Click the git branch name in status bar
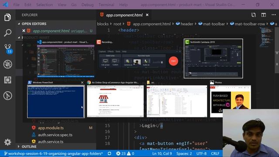This screenshot has width=279, height=157. pyautogui.click(x=54, y=154)
